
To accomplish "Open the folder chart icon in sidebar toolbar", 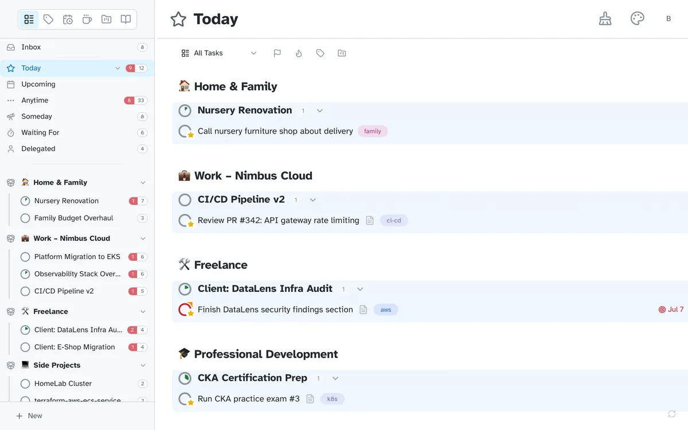I will coord(106,19).
